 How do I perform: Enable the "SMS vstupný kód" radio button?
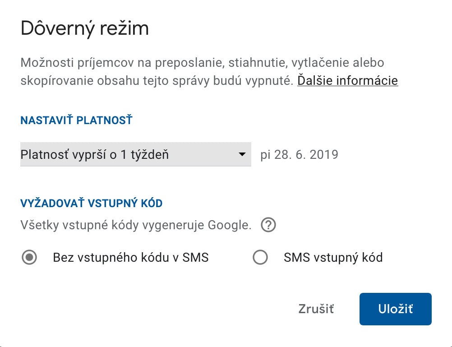click(x=260, y=258)
